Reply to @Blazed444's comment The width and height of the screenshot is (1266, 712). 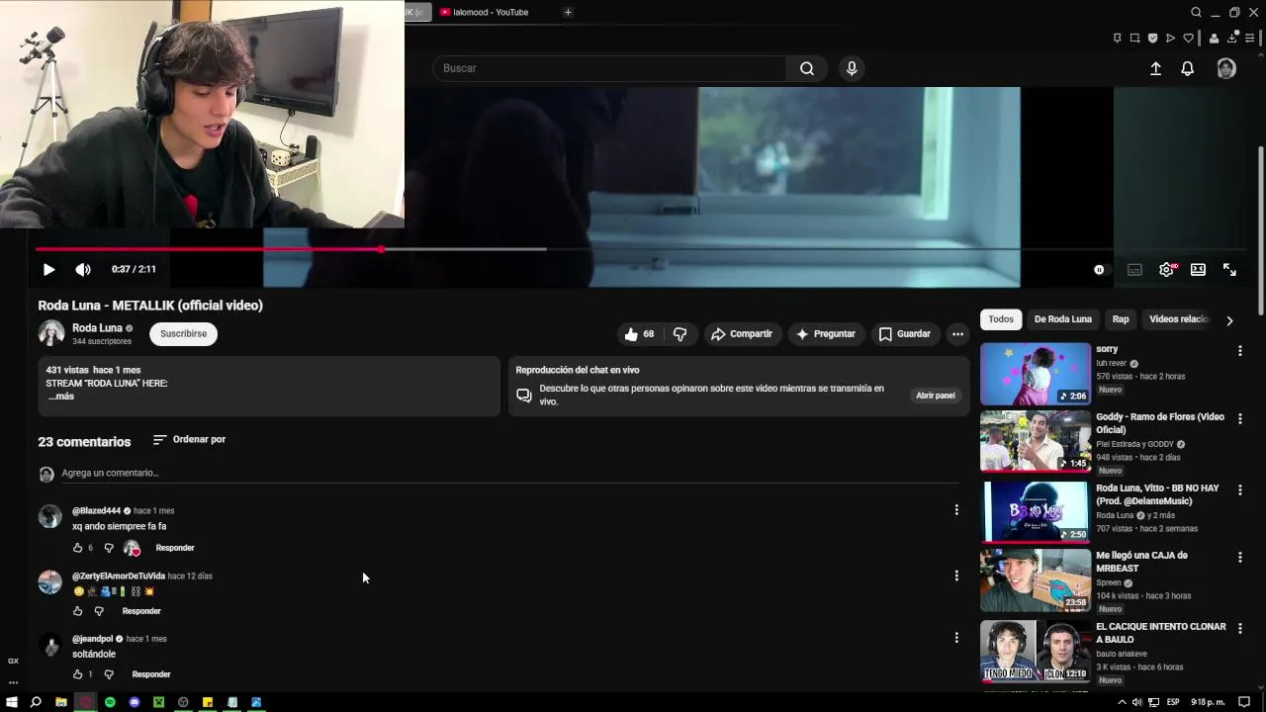[x=175, y=548]
